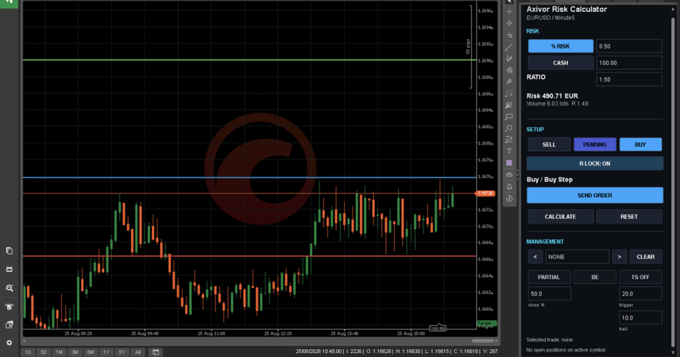Viewport: 680px width, 357px height.
Task: Set chart period to 5D
Action: [43, 352]
